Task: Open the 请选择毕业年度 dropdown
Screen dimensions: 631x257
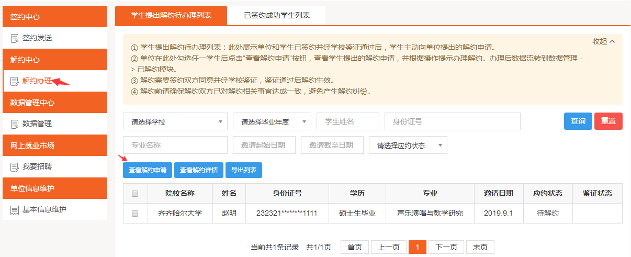Action: pyautogui.click(x=272, y=121)
